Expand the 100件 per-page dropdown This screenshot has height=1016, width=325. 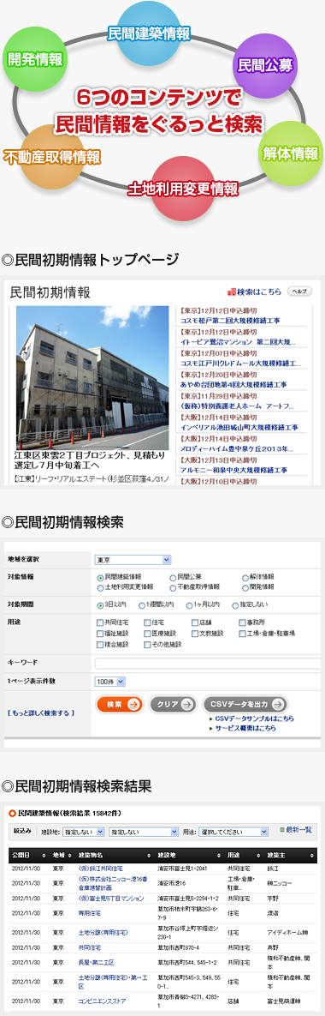(109, 682)
